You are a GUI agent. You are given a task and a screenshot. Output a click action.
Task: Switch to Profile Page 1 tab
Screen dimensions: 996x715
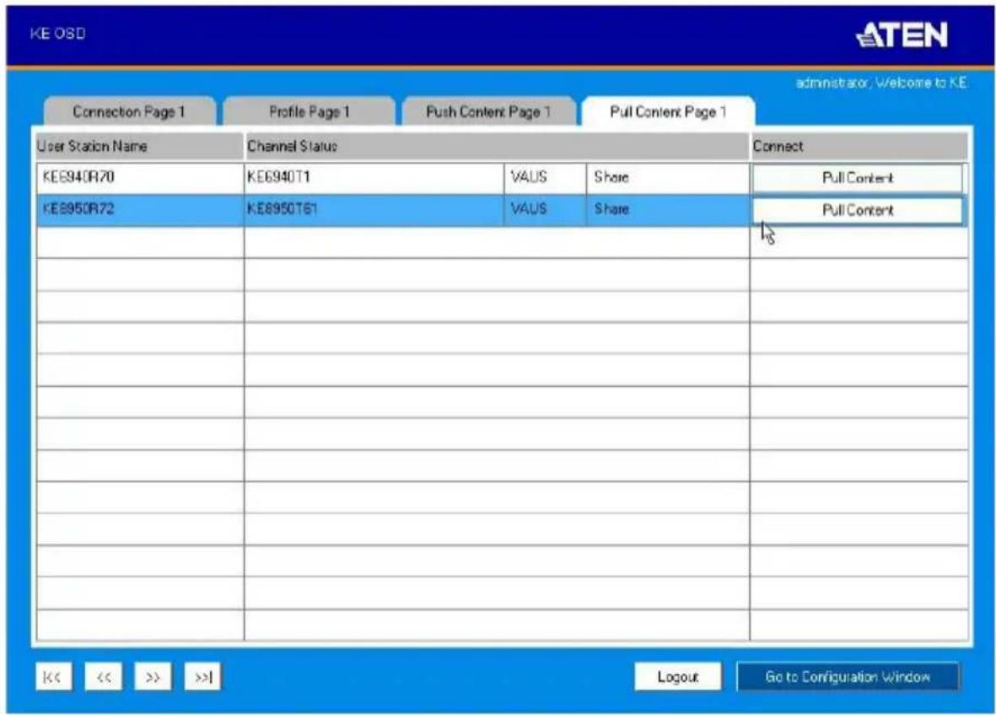310,112
